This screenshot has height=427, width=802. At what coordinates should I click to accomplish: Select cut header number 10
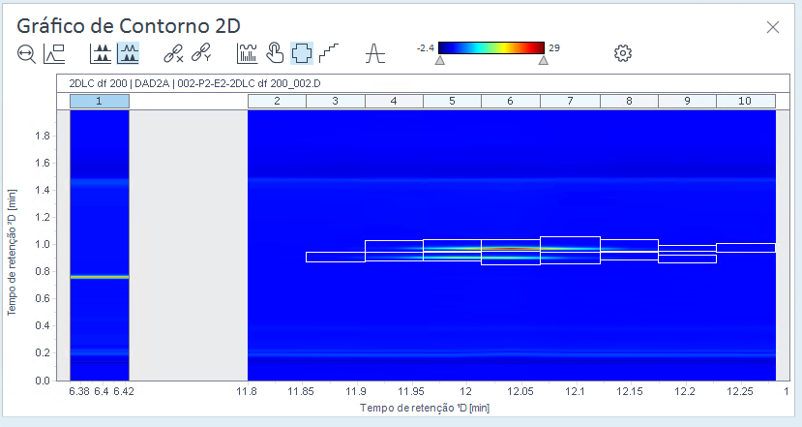pyautogui.click(x=745, y=102)
